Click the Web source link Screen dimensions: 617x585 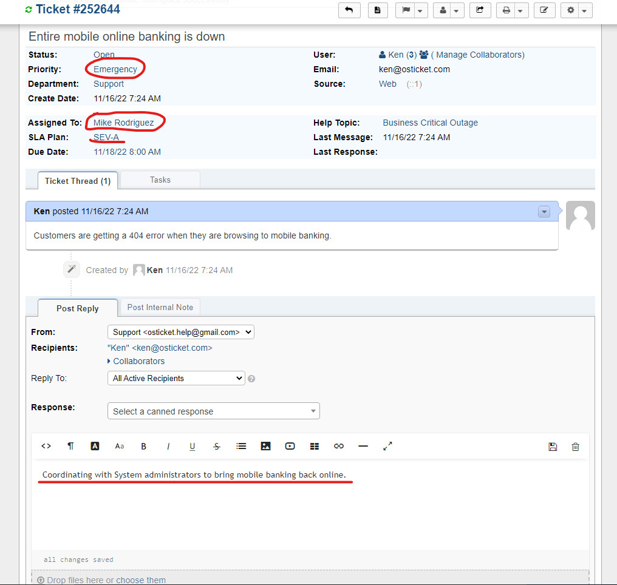[x=387, y=84]
